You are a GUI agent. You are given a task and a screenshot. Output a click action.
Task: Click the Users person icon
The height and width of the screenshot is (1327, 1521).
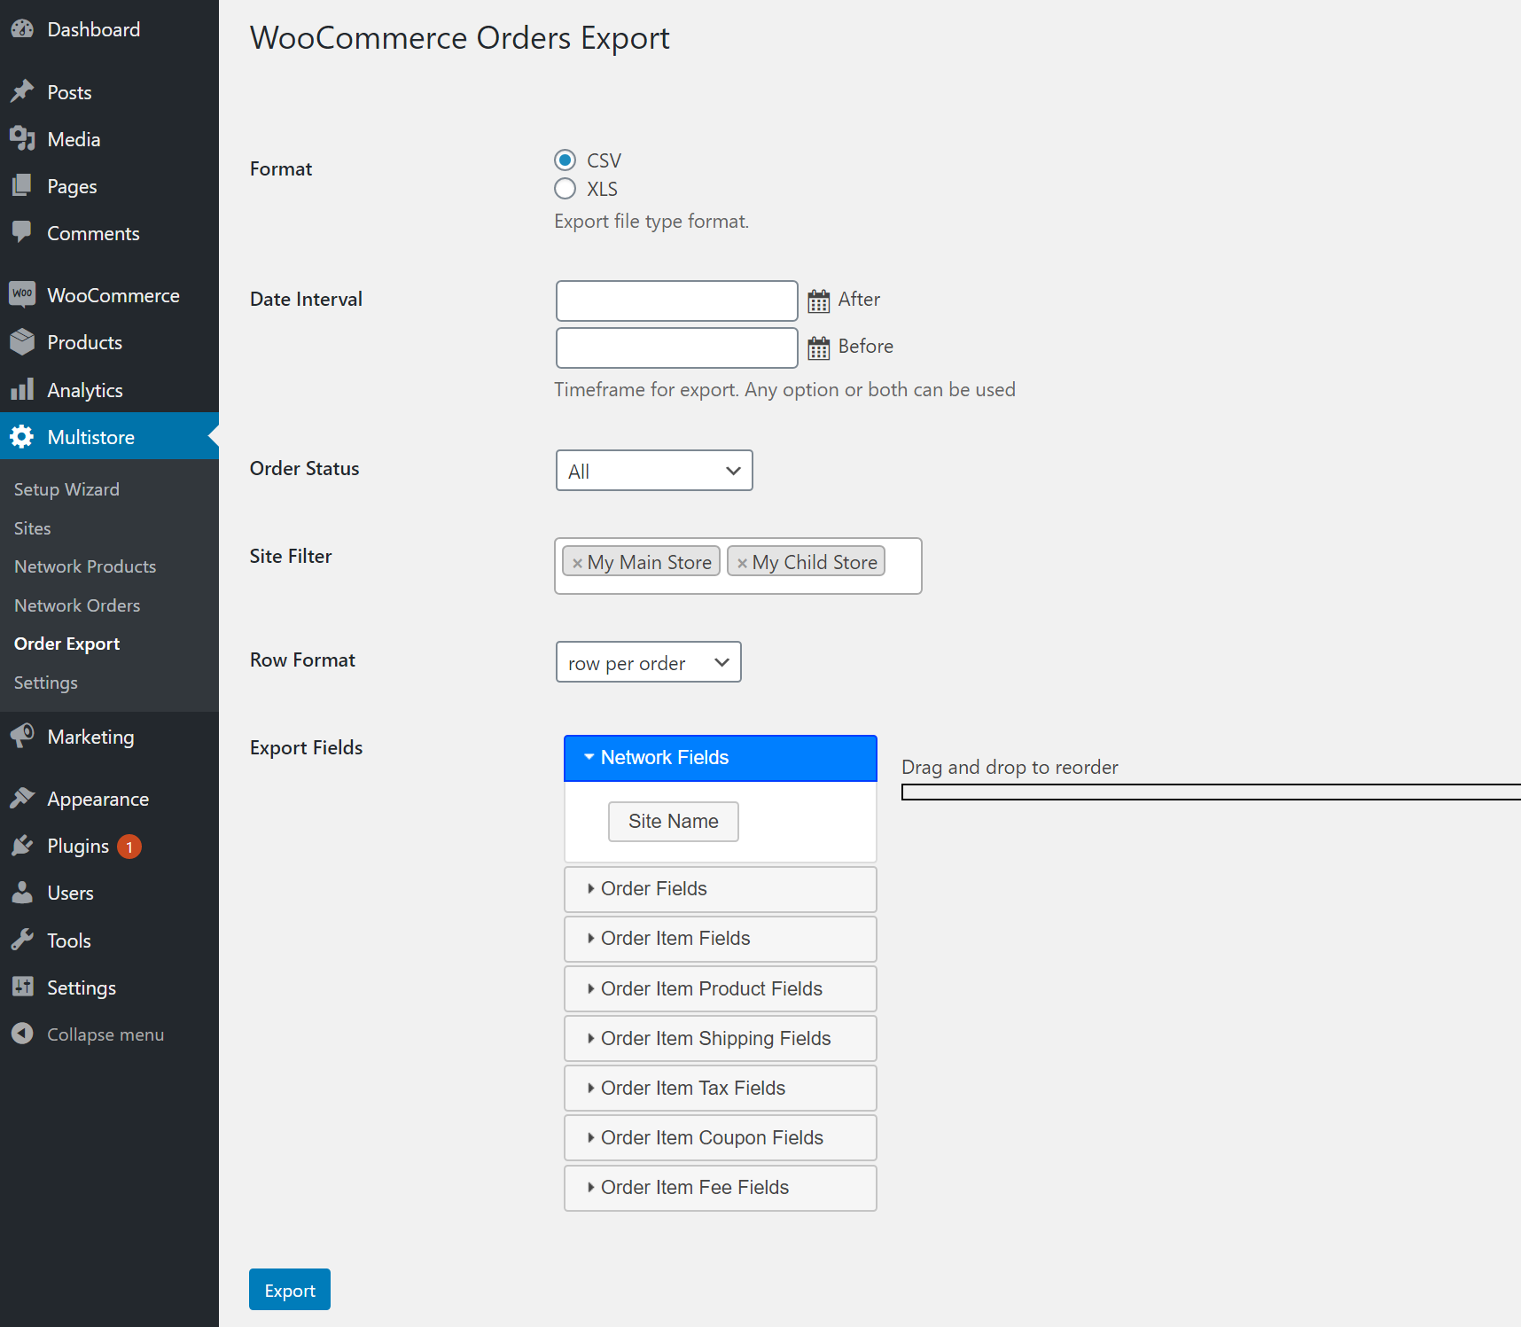[x=22, y=893]
